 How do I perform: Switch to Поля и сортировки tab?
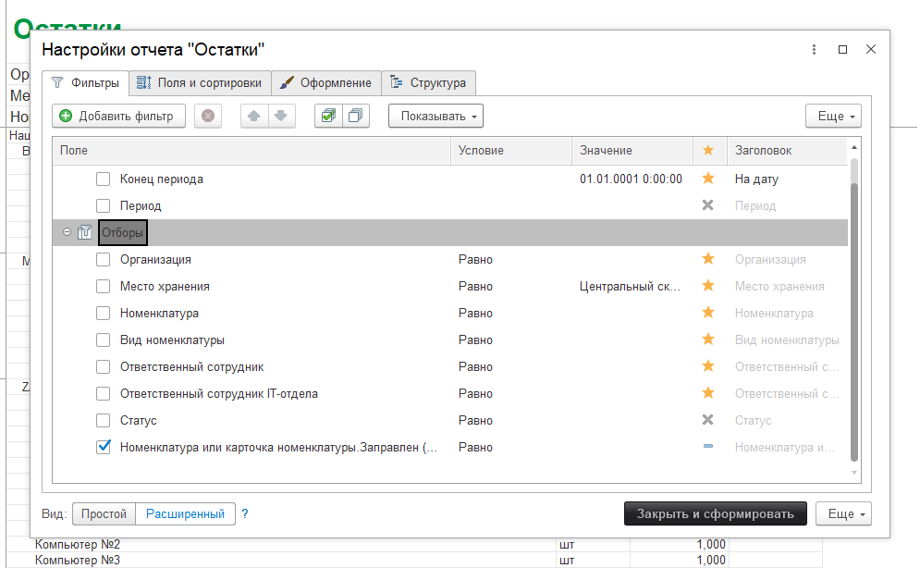coord(199,82)
